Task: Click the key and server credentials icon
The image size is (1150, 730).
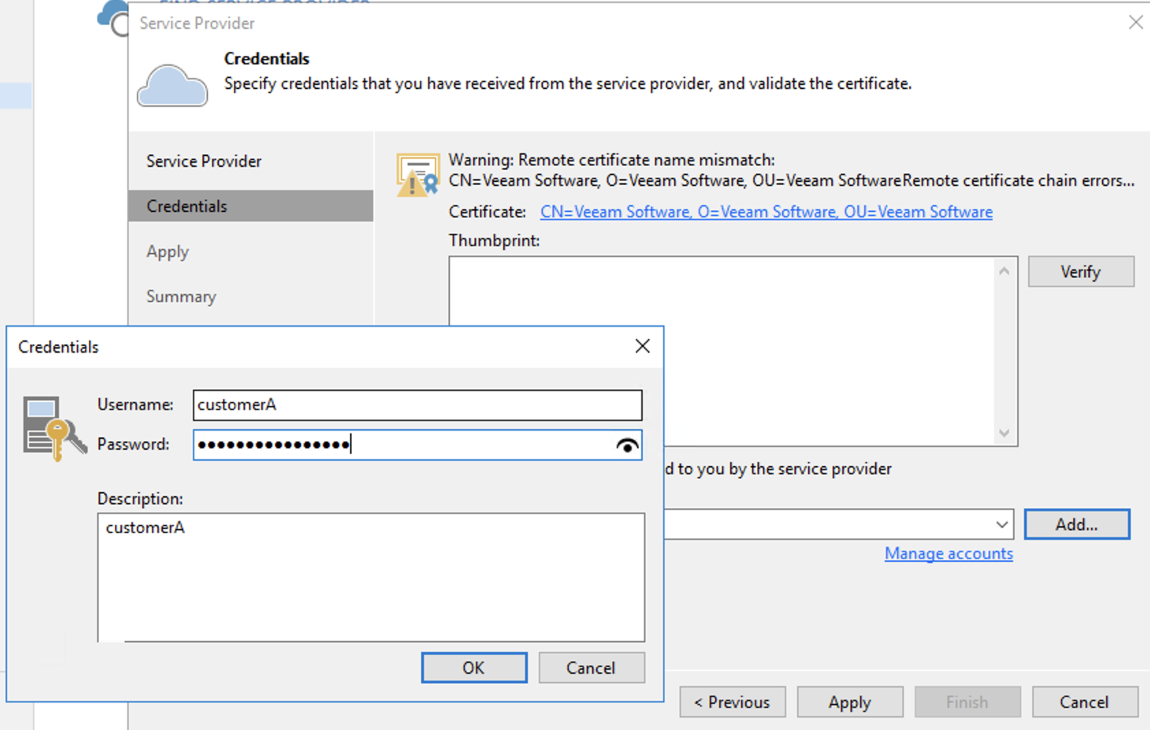Action: [55, 429]
